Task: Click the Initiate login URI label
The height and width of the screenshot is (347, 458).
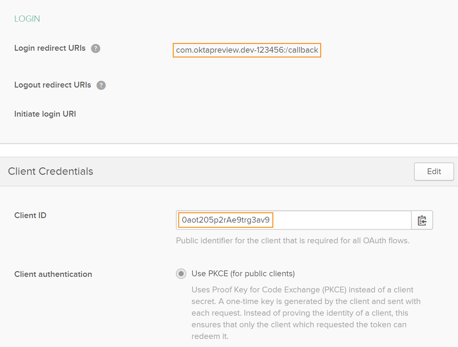Action: pos(45,114)
